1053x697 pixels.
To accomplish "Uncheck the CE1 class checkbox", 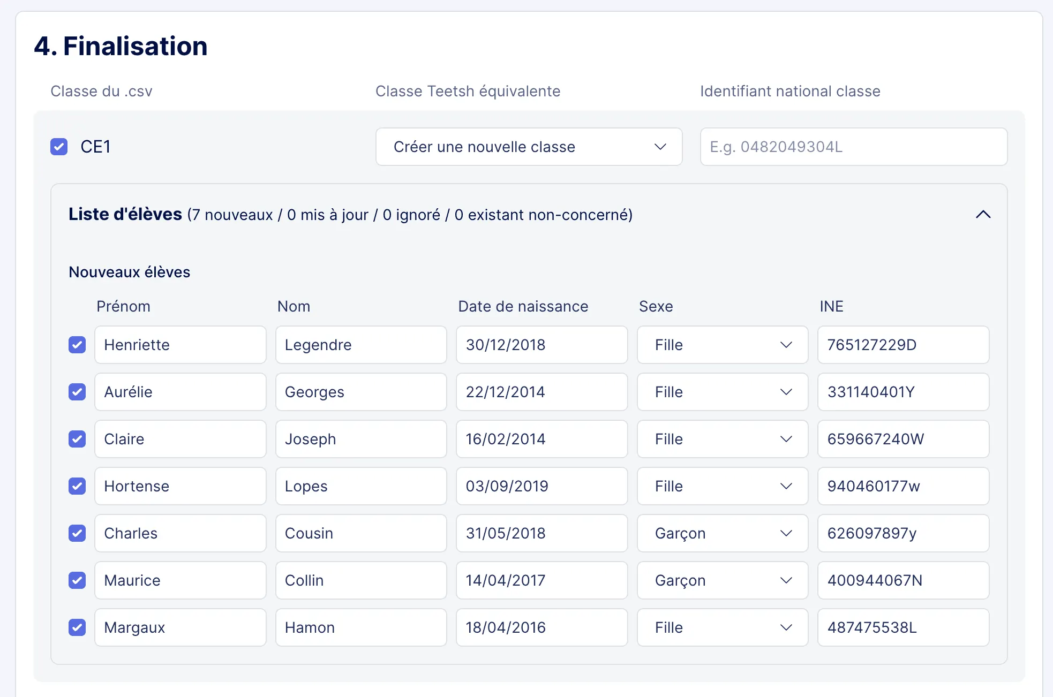I will pyautogui.click(x=59, y=147).
